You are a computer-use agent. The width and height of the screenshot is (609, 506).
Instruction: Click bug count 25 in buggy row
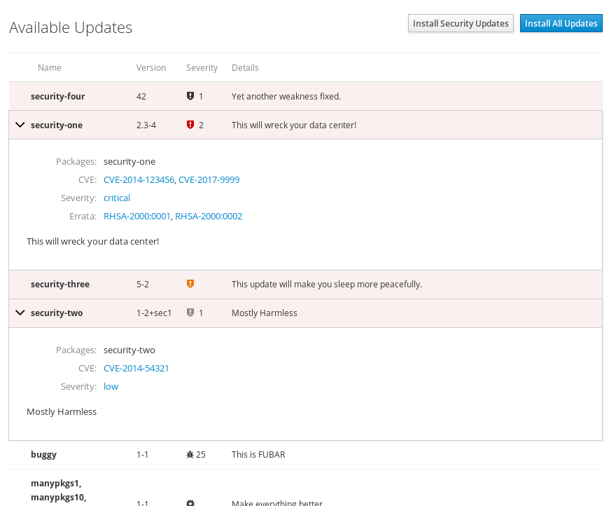point(201,454)
